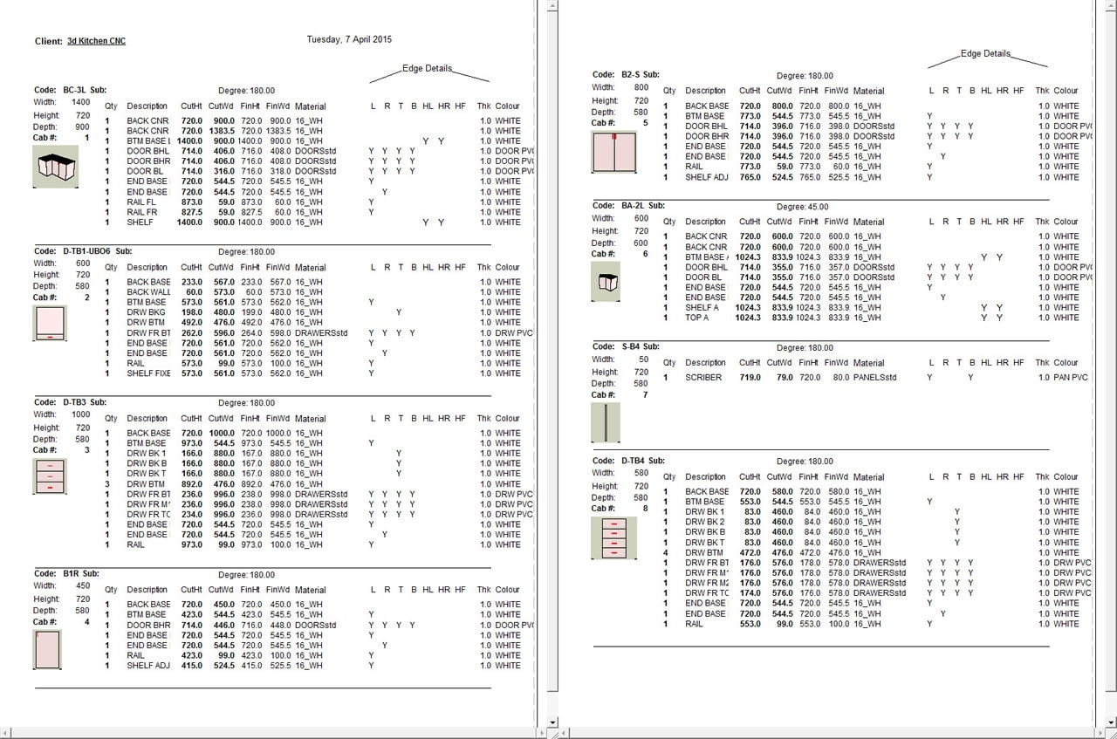Screen dimensions: 1117x739
Task: Select the Code: D-TB3 cabinet header
Action: [70, 402]
